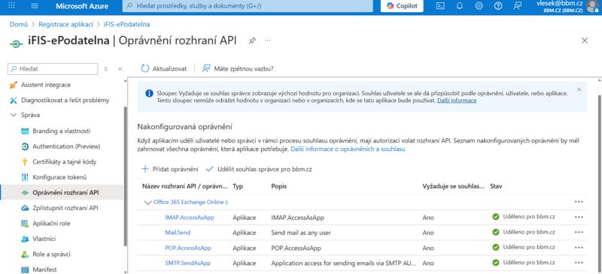Click Přidat oprávnění
This screenshot has width=602, height=274.
(170, 169)
